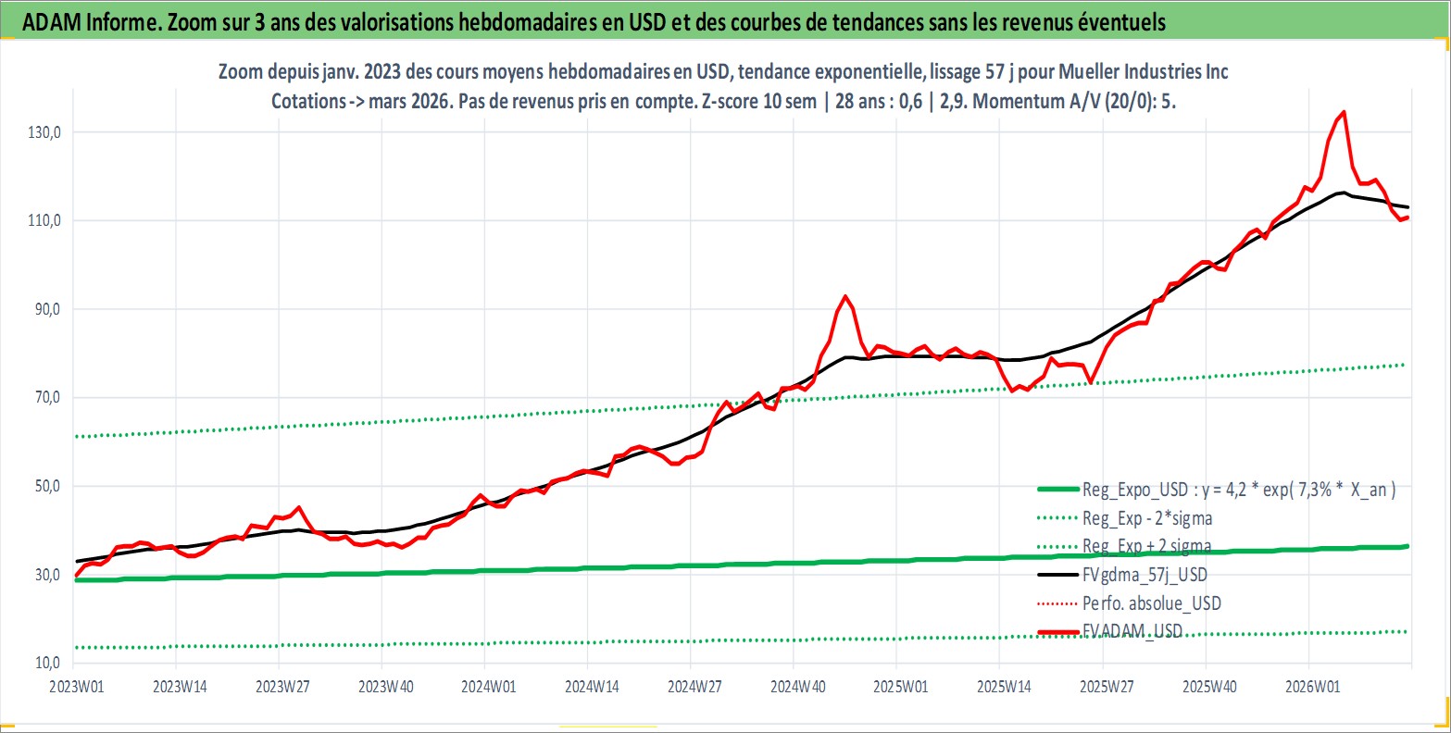
Task: Select the 10,0 y-axis label
Action: coord(48,663)
